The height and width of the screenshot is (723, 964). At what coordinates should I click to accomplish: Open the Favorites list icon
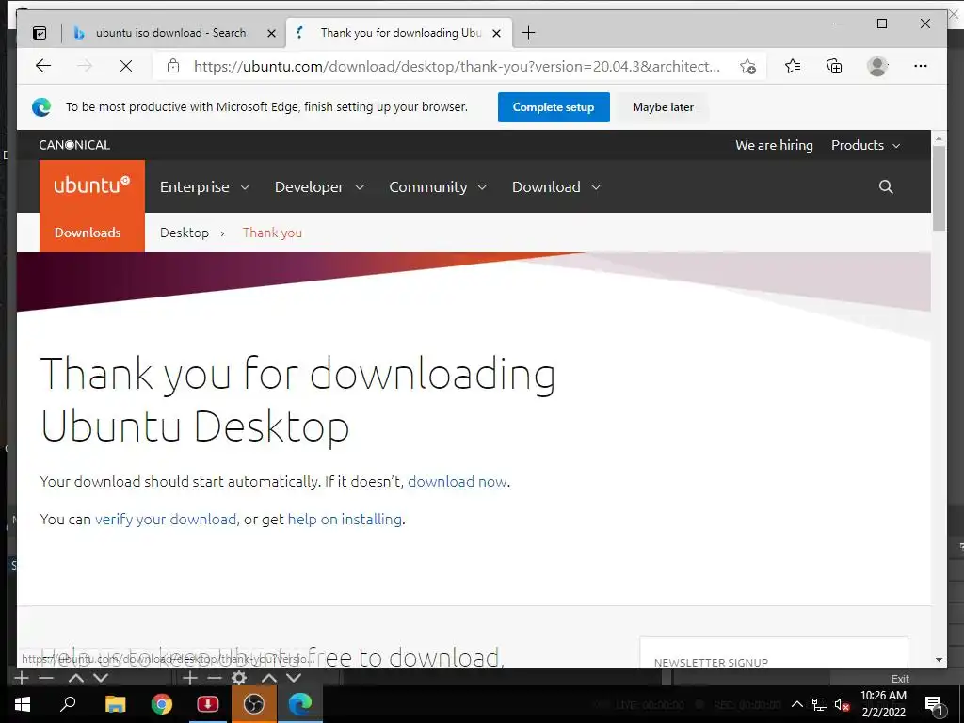click(x=793, y=66)
